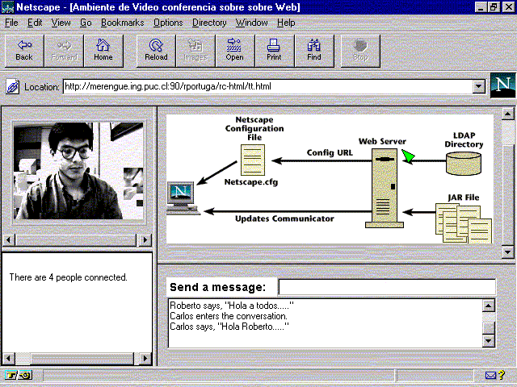Image resolution: width=517 pixels, height=387 pixels.
Task: Click the webcam video image of person
Action: [78, 171]
